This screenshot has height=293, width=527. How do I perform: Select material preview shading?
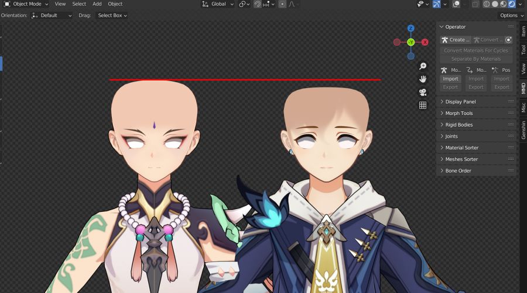click(503, 4)
